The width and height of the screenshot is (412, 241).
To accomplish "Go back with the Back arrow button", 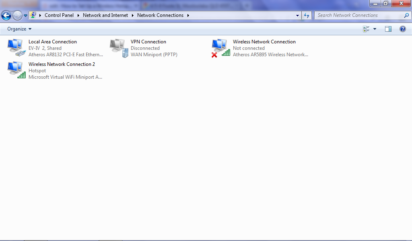I will tap(6, 16).
